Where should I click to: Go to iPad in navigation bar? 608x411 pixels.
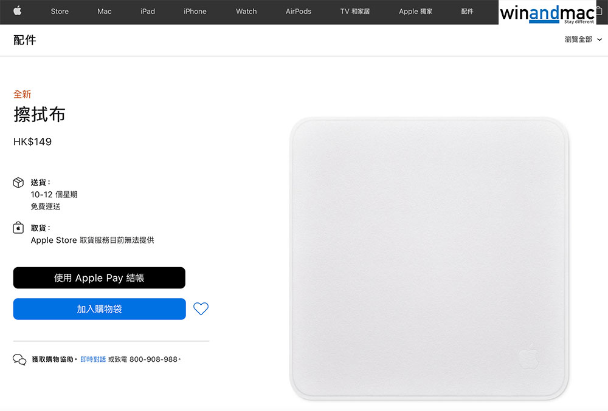[148, 11]
